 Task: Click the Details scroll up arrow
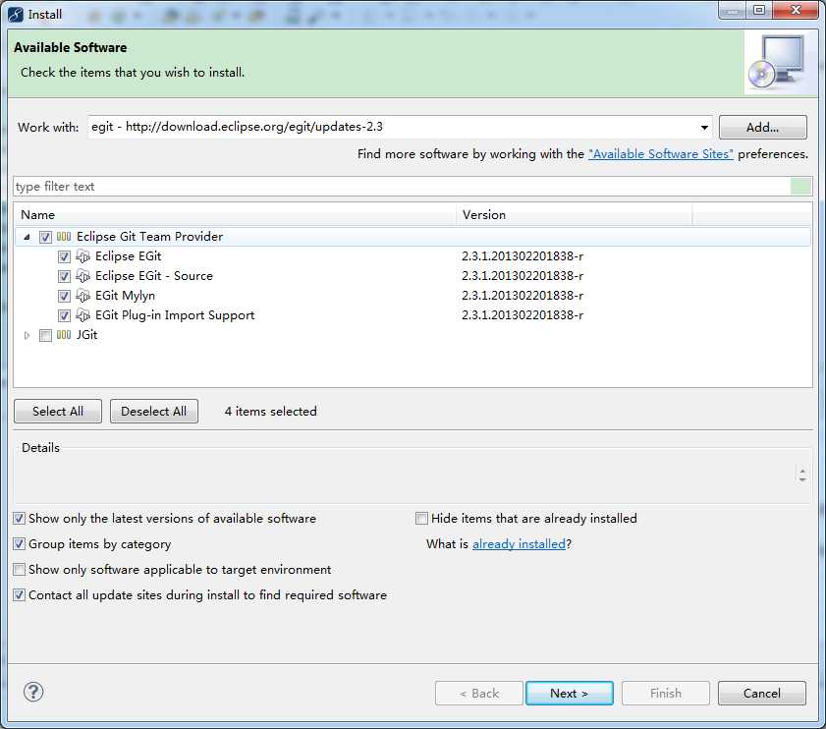click(802, 471)
